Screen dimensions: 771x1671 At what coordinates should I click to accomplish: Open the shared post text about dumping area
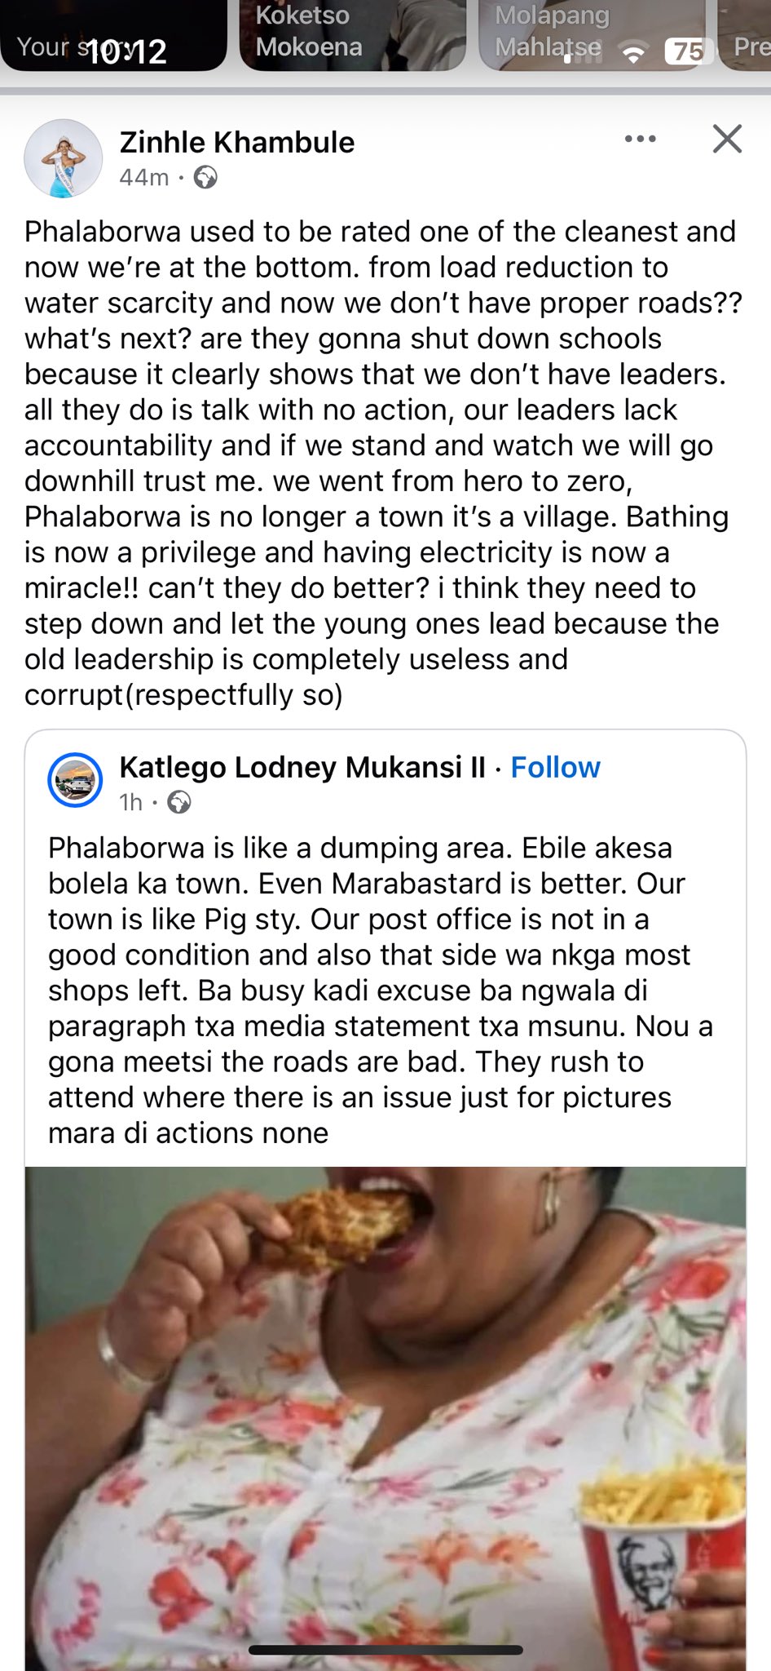pyautogui.click(x=379, y=990)
